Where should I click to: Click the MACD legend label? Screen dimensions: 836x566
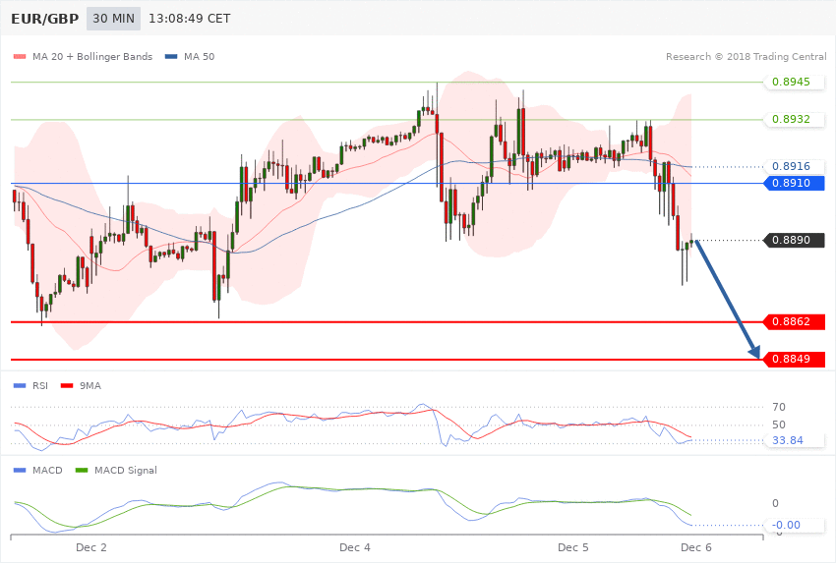[x=47, y=470]
